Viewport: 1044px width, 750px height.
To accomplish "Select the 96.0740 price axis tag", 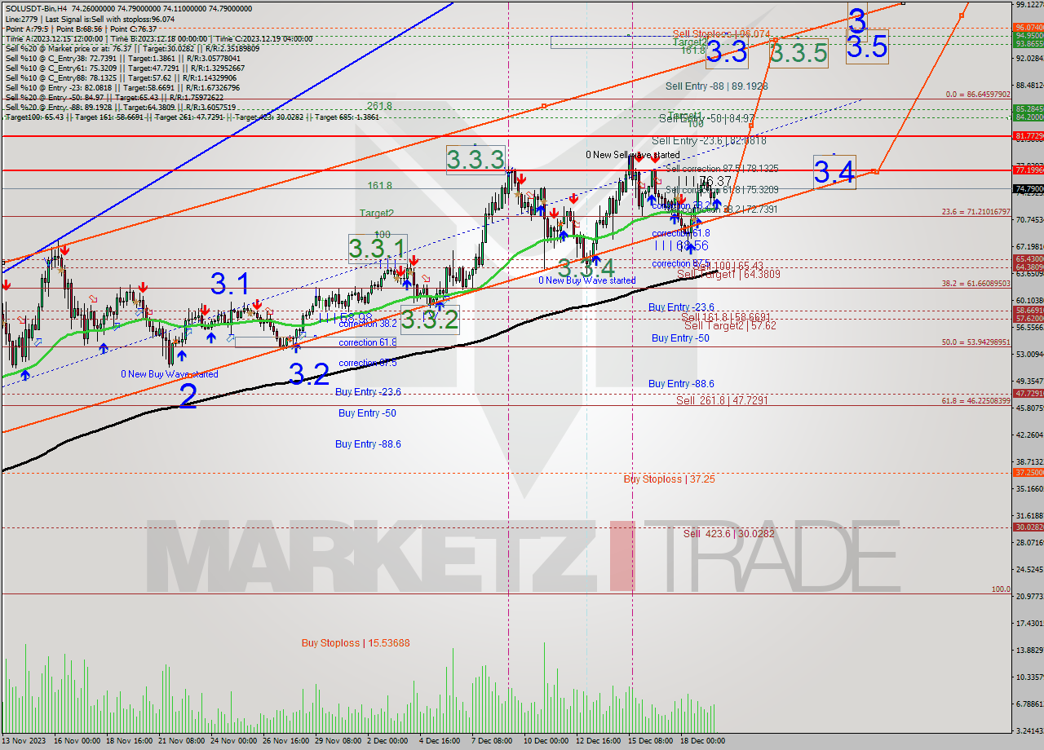I will click(x=1028, y=27).
